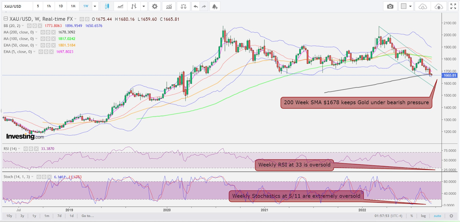Hide the XAU/USD main series eye
This screenshot has height=222, width=460.
82,19
